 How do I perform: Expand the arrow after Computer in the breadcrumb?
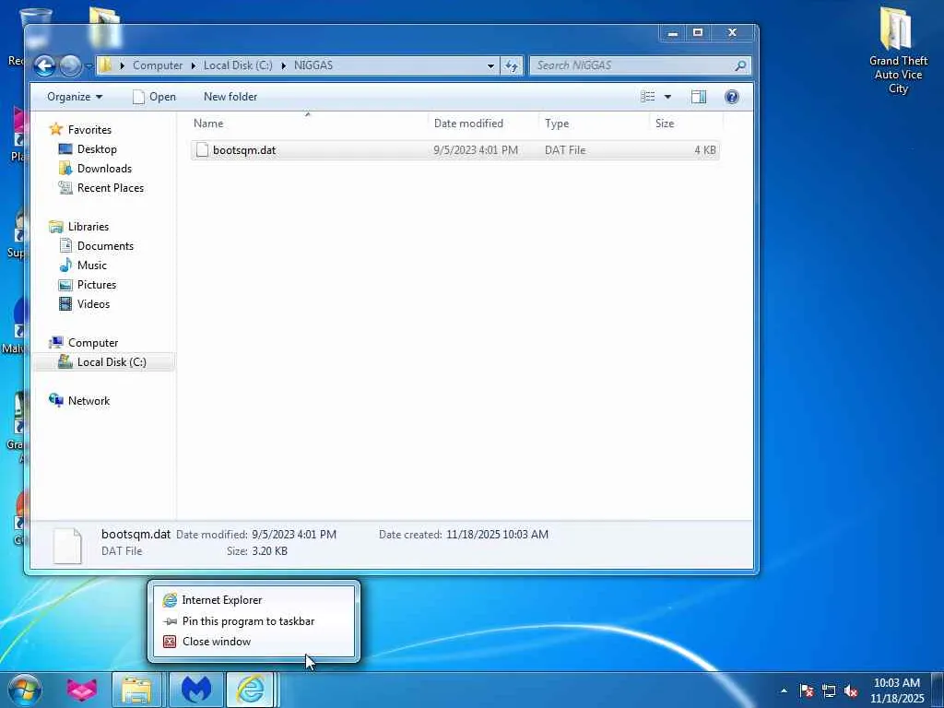[x=194, y=65]
